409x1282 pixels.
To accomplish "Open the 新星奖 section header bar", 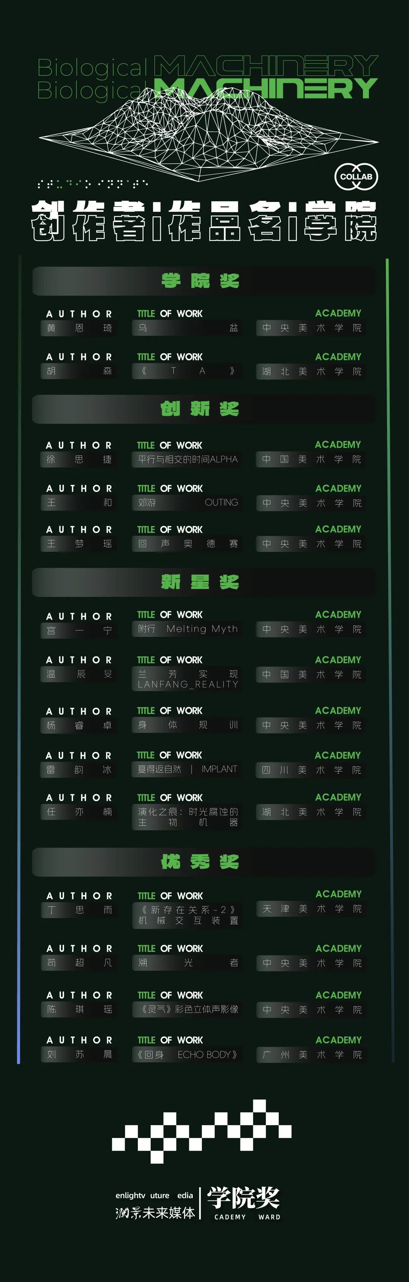I will pos(204,582).
